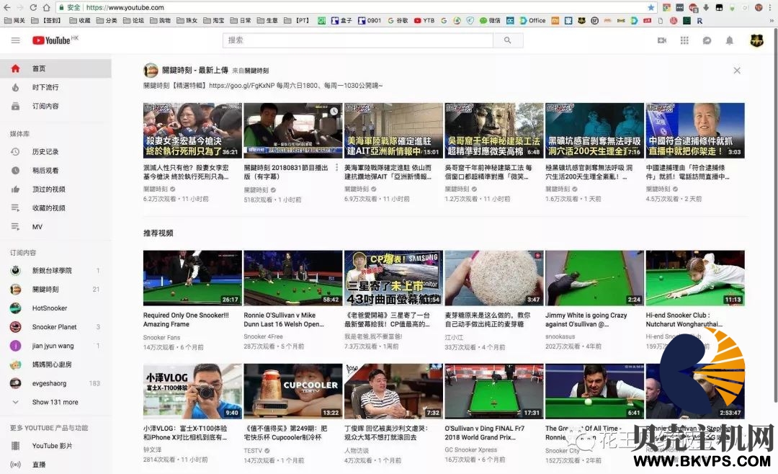The width and height of the screenshot is (778, 474).
Task: Open YouTube 影片 in sidebar
Action: pos(55,446)
